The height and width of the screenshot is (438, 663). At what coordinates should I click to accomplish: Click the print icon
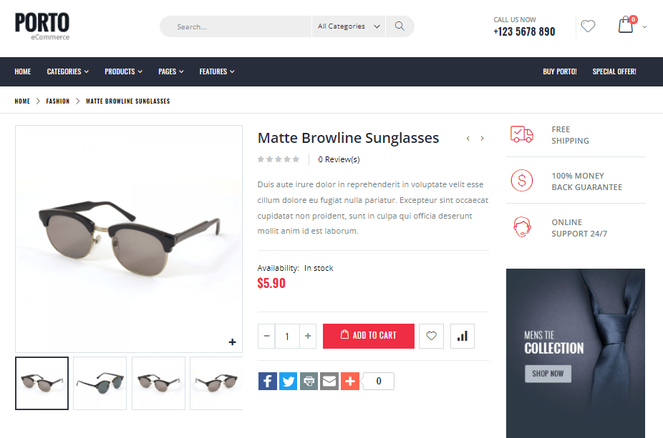pos(309,381)
